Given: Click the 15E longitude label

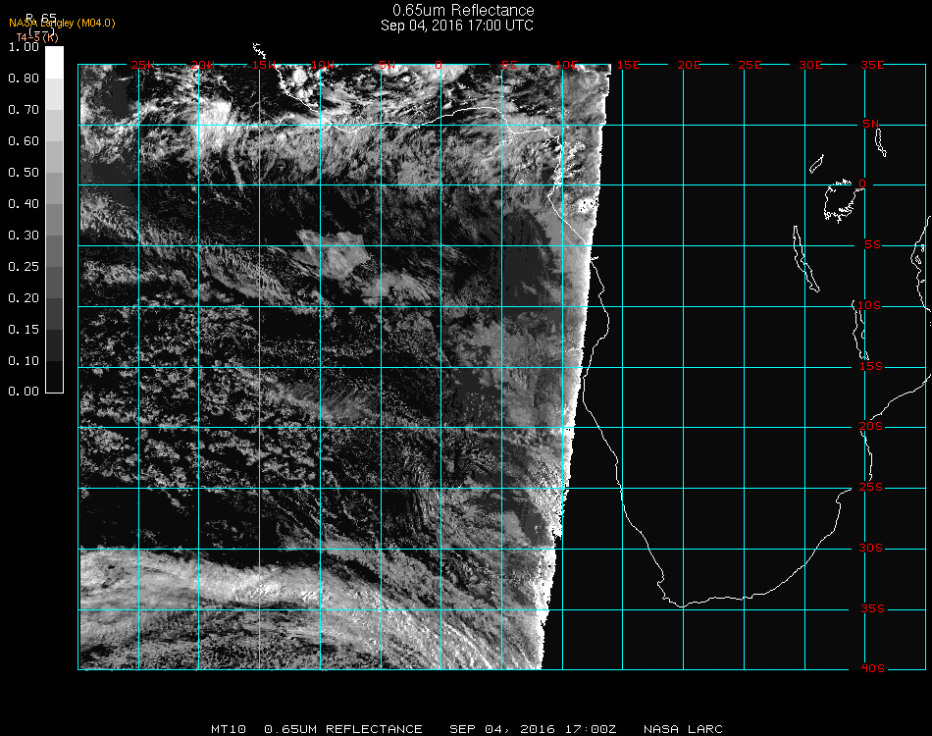Looking at the screenshot, I should pos(628,65).
